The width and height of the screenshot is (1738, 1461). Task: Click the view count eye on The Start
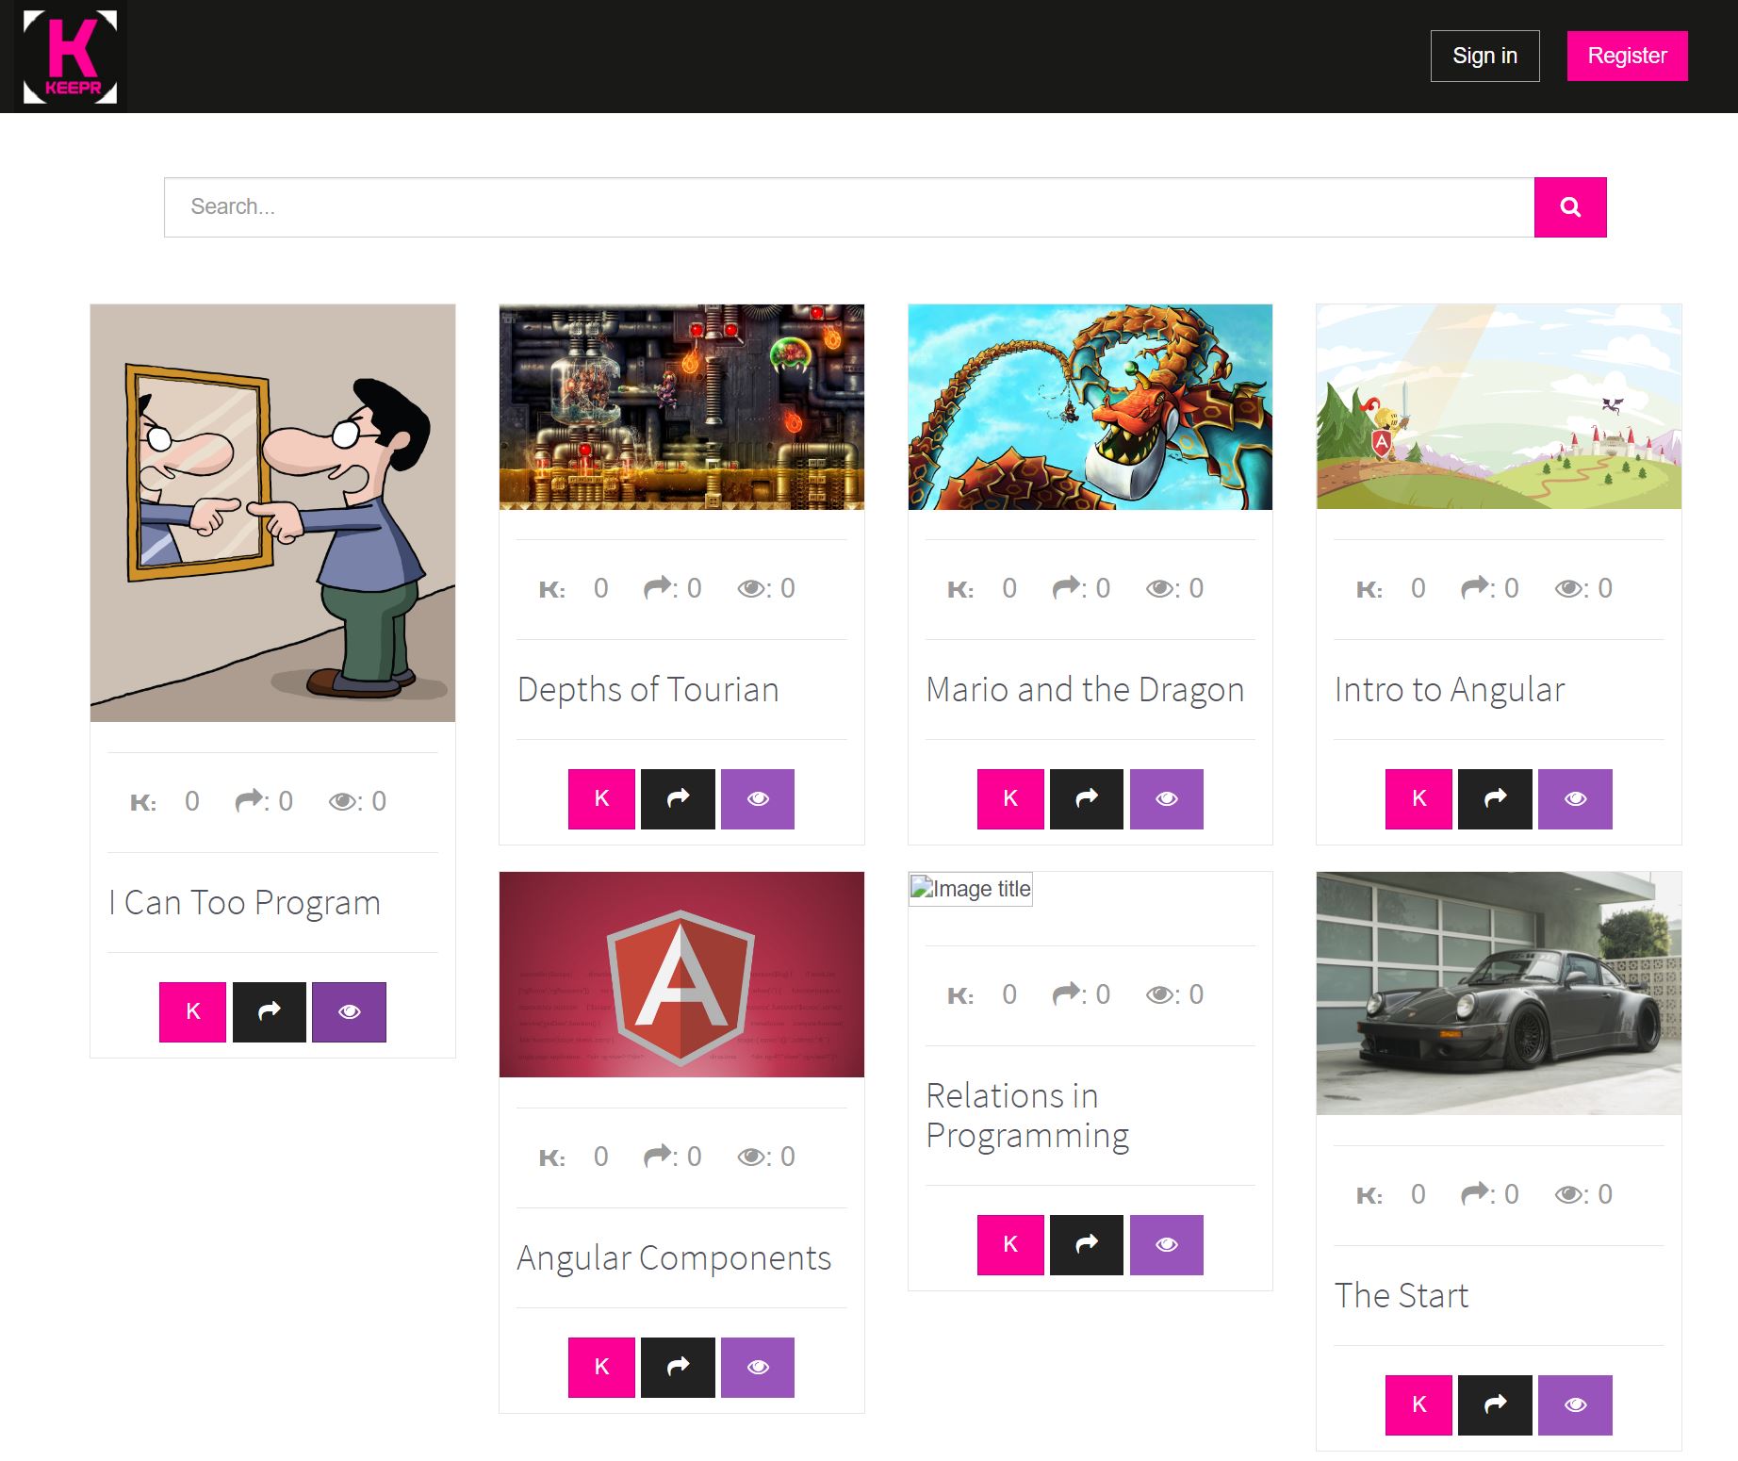(1583, 1195)
